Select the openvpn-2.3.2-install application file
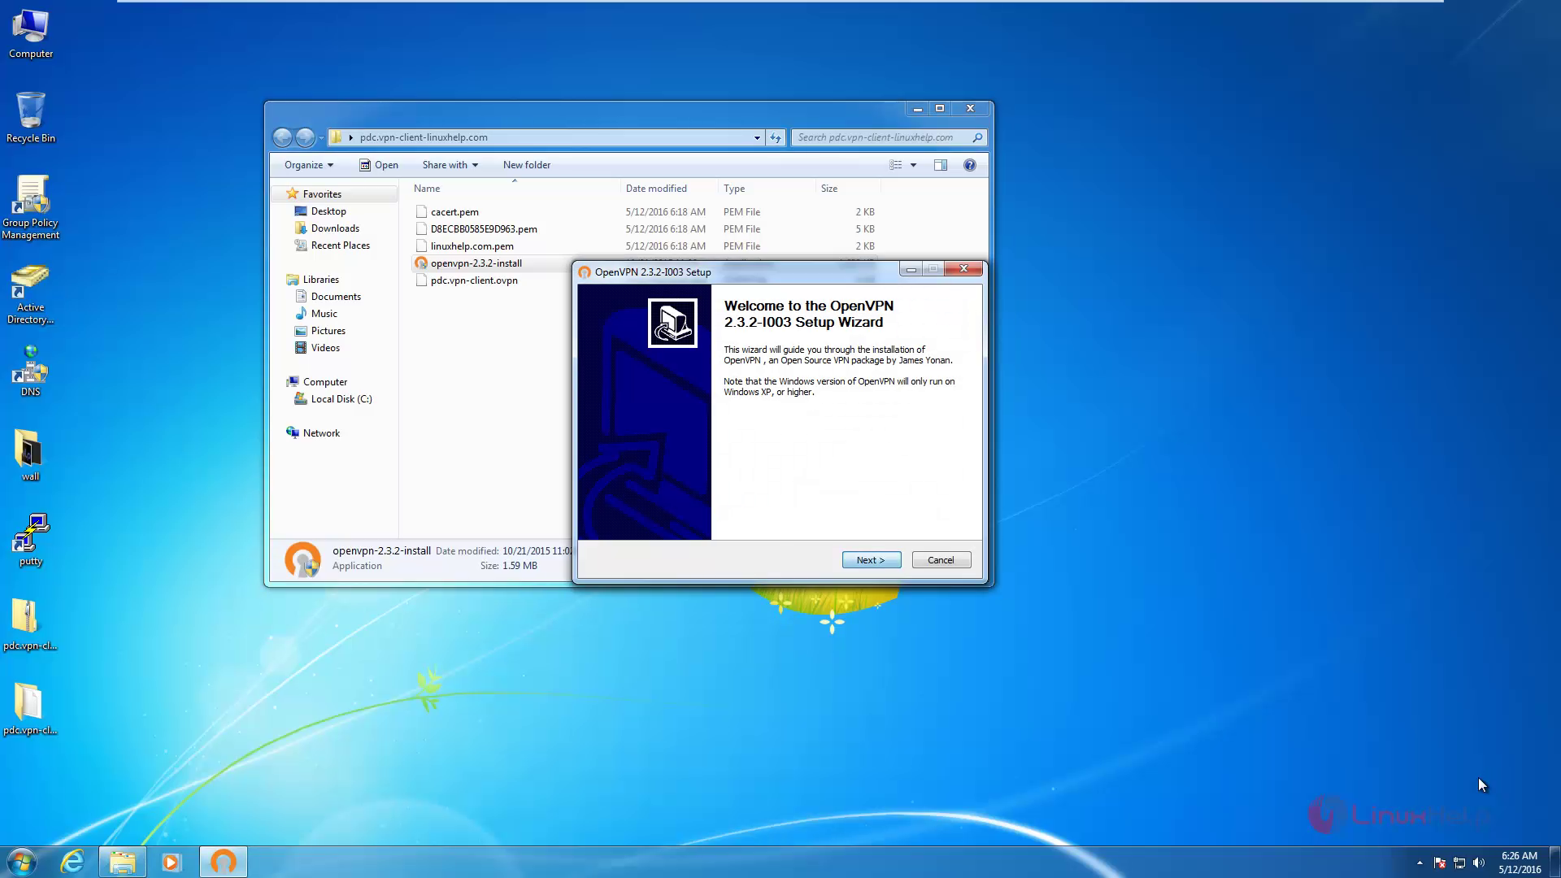The width and height of the screenshot is (1561, 878). pyautogui.click(x=476, y=263)
